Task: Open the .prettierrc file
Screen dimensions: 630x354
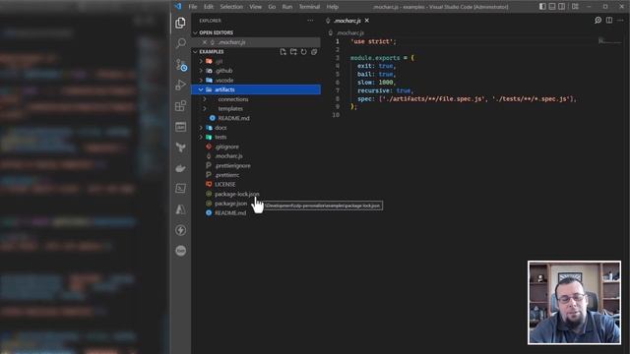Action: tap(227, 175)
